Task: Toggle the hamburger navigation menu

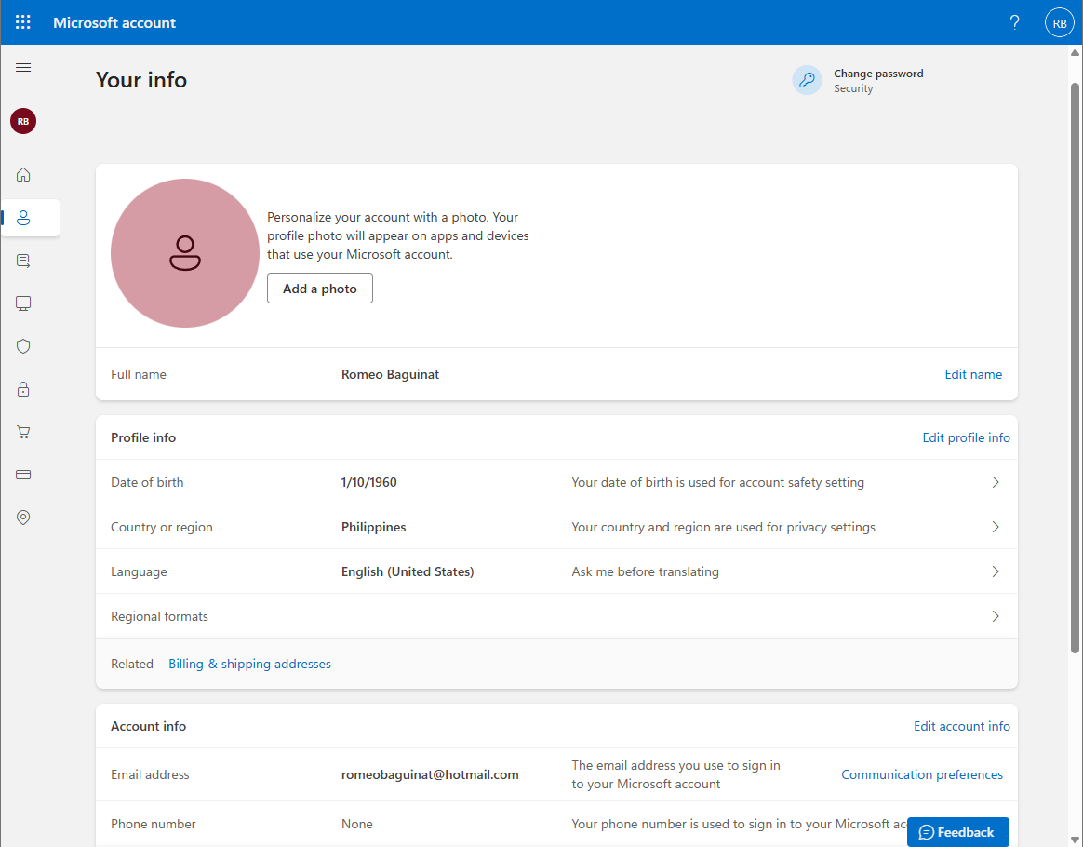Action: [x=23, y=67]
